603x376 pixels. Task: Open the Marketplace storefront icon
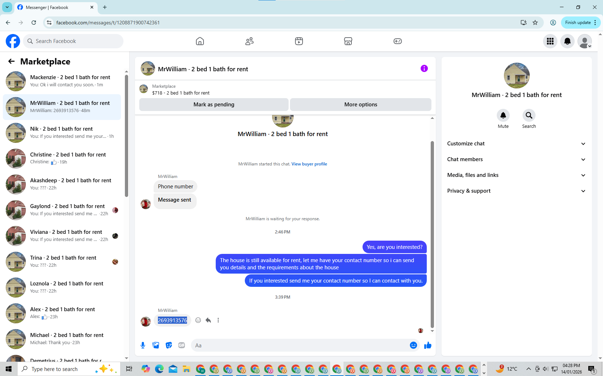point(348,41)
